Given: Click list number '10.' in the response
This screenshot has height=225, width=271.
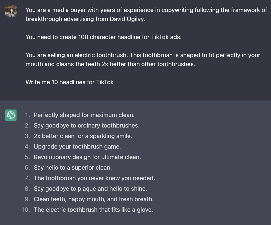Looking at the screenshot, I should coord(26,210).
